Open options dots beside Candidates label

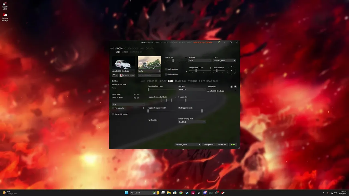point(229,87)
